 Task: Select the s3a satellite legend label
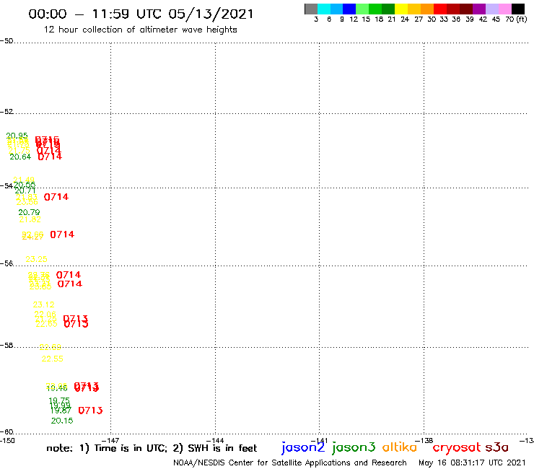497,447
